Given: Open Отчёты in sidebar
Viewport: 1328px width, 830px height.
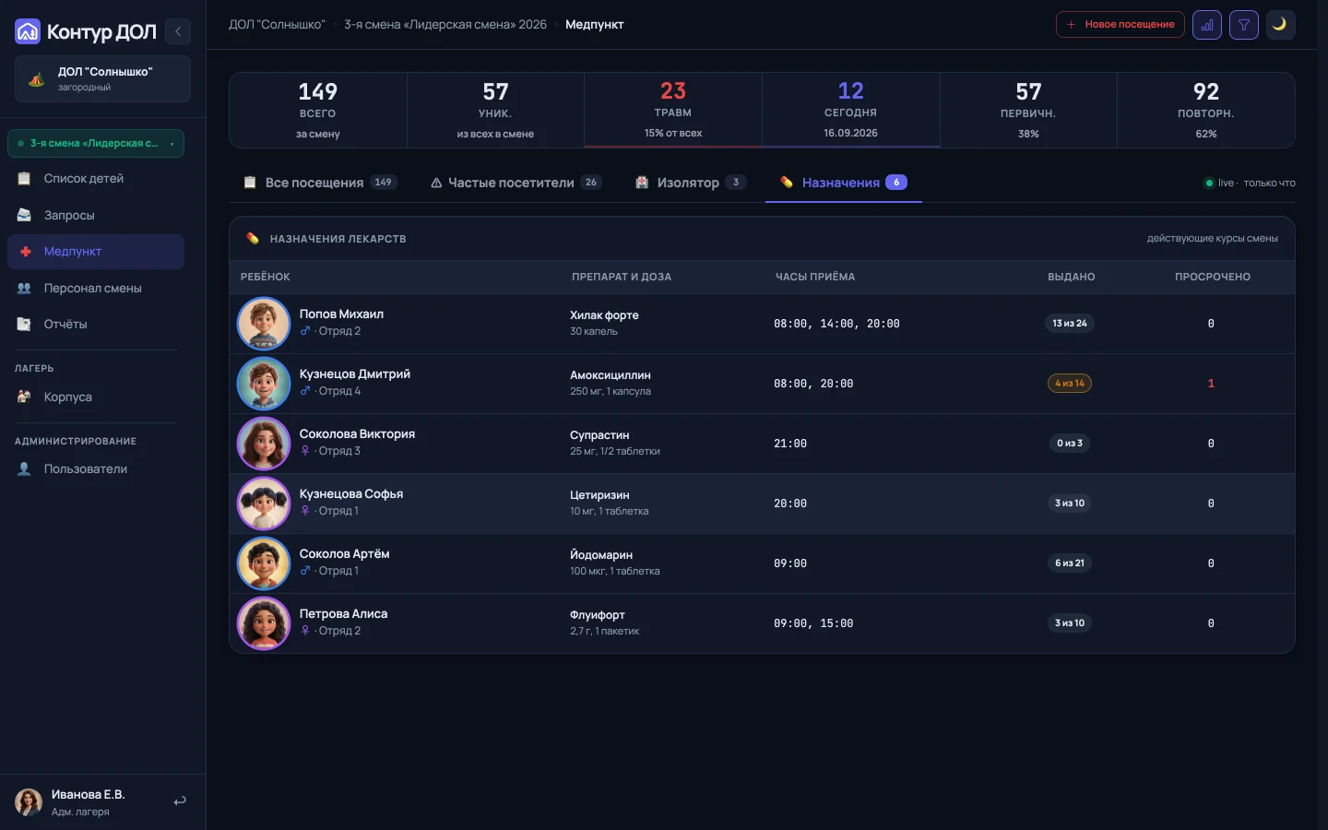Looking at the screenshot, I should click(x=96, y=324).
